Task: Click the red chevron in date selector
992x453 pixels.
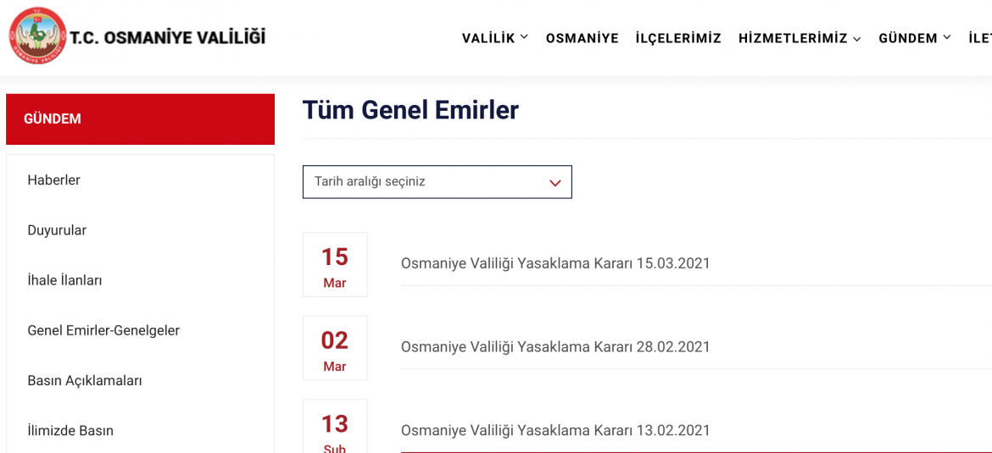Action: (555, 183)
